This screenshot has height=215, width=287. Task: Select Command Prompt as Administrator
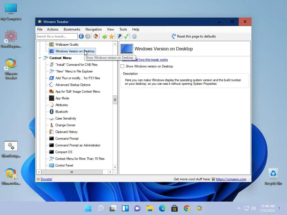coord(78,145)
